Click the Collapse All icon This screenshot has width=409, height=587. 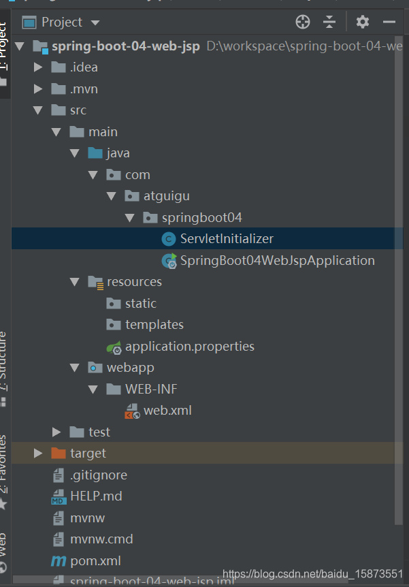pos(329,22)
